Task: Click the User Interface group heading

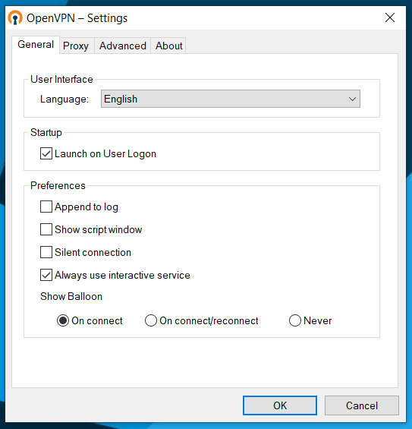Action: click(61, 79)
